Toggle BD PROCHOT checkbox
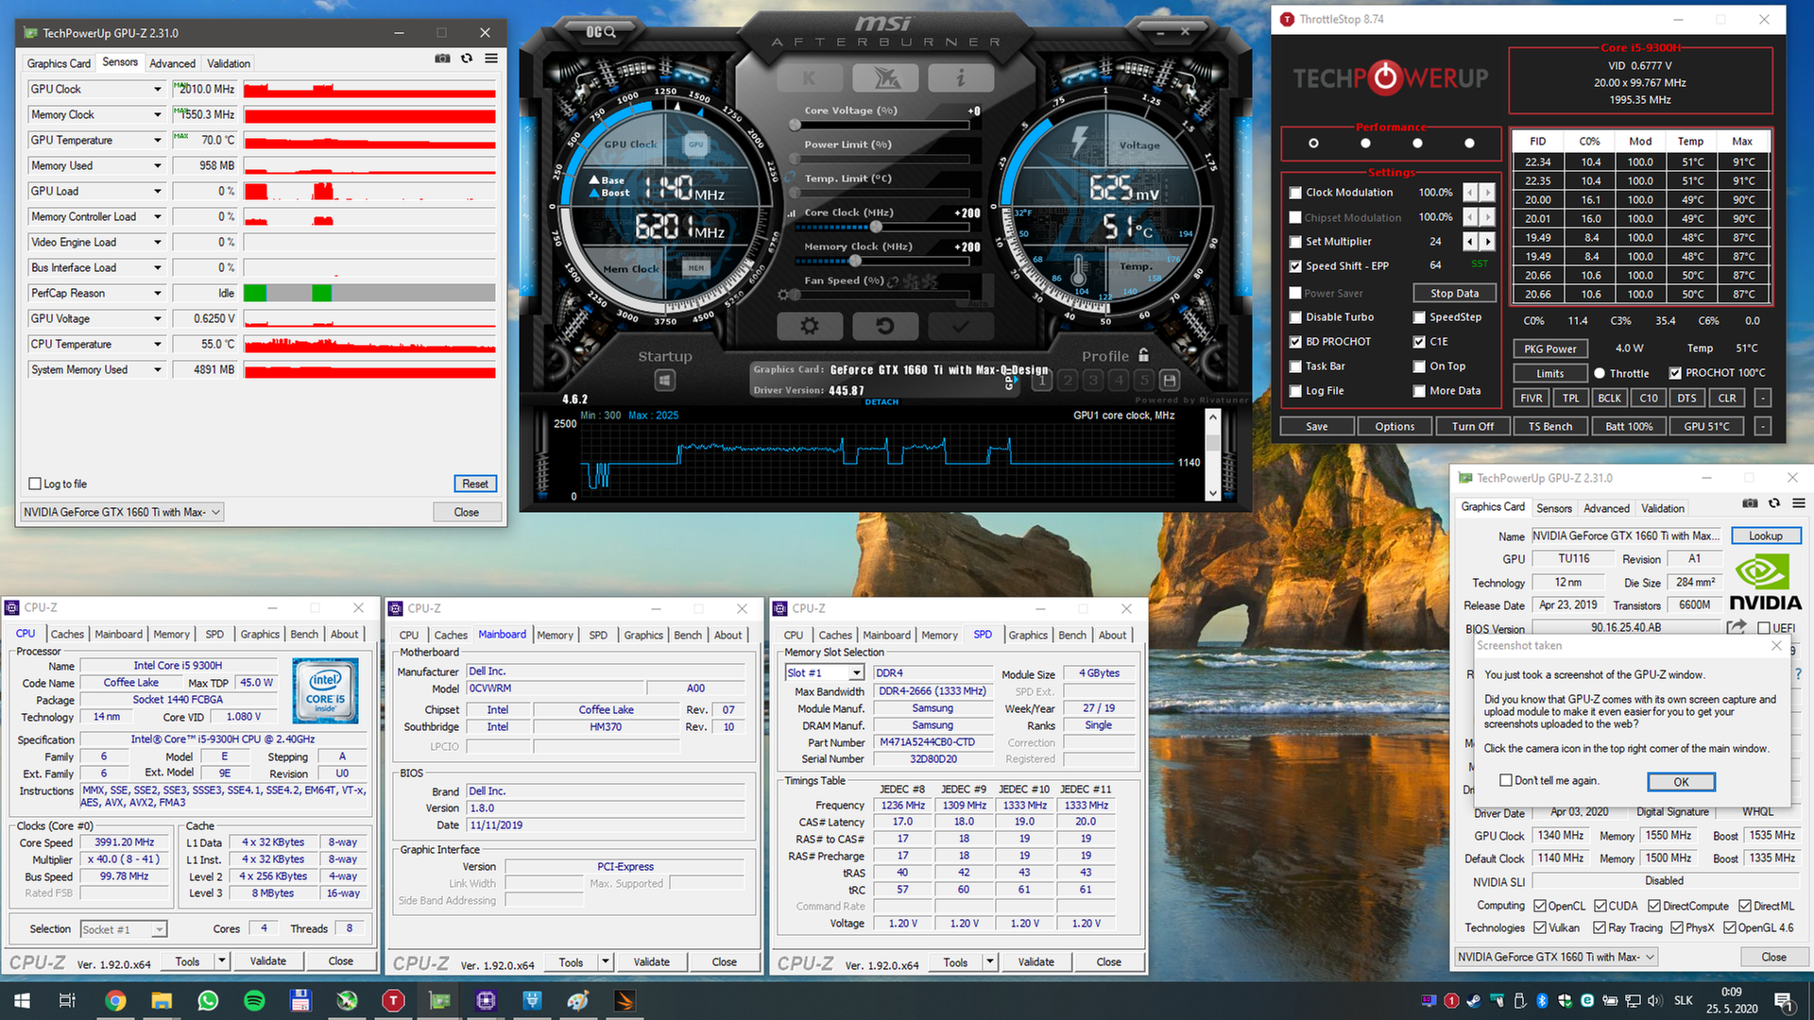 (1295, 342)
